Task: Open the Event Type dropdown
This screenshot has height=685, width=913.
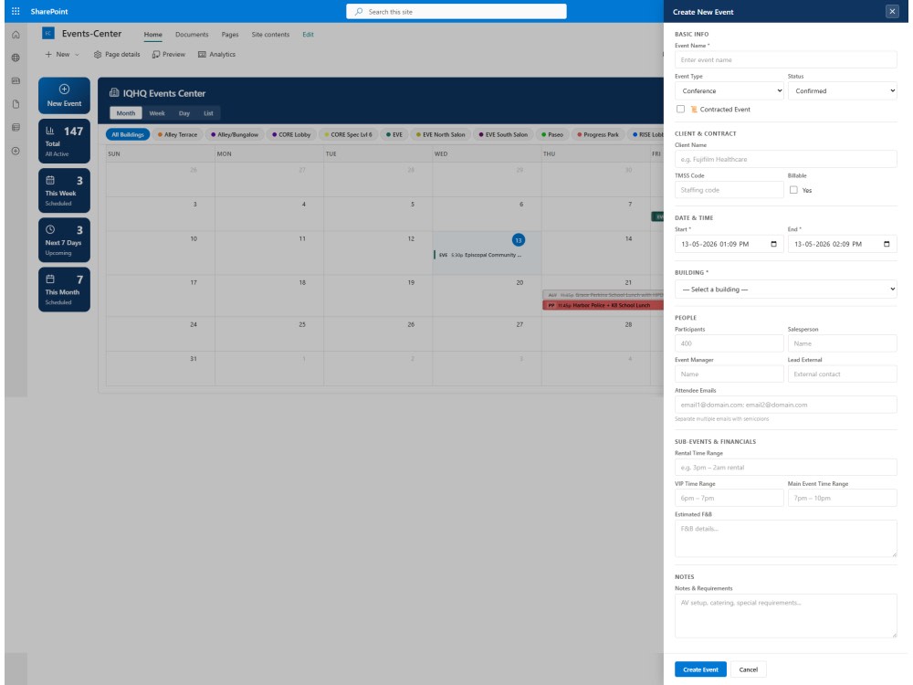Action: (729, 90)
